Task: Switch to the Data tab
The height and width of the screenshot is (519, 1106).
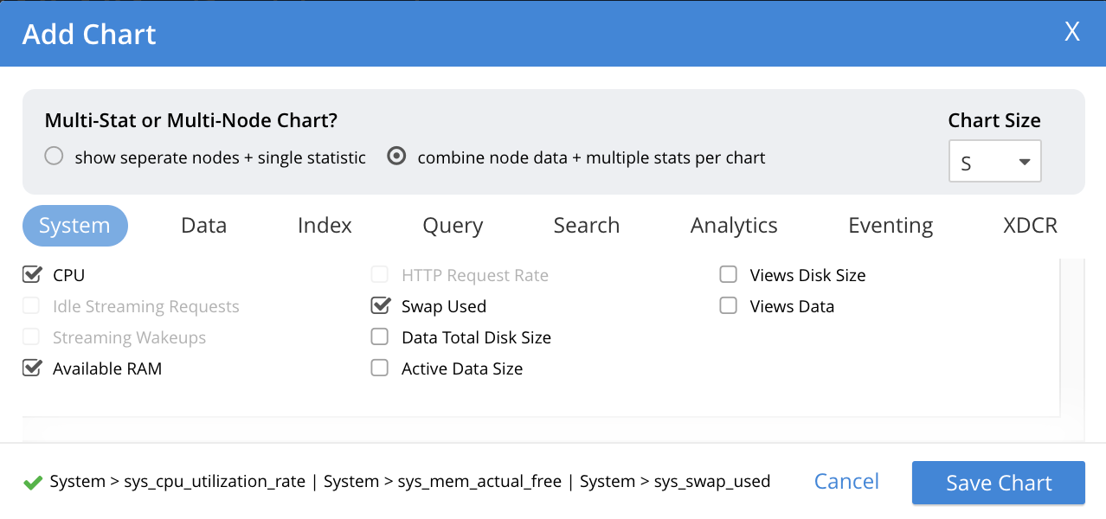Action: 203,226
